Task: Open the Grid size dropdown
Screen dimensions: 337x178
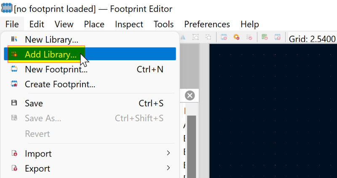Action: point(312,39)
